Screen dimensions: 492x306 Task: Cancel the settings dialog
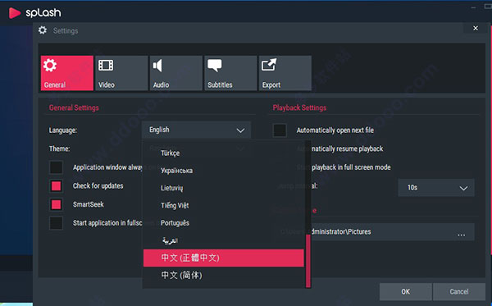pyautogui.click(x=459, y=291)
